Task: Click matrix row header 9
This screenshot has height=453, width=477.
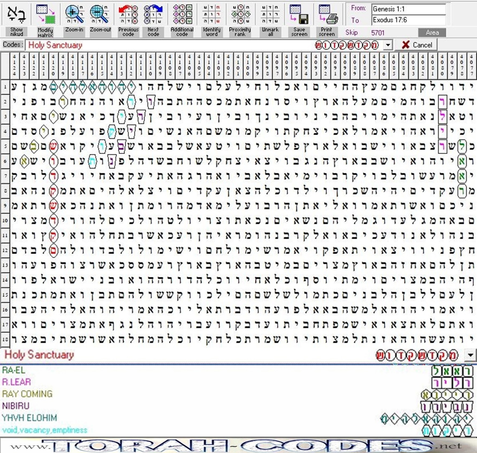Action: tap(5, 206)
